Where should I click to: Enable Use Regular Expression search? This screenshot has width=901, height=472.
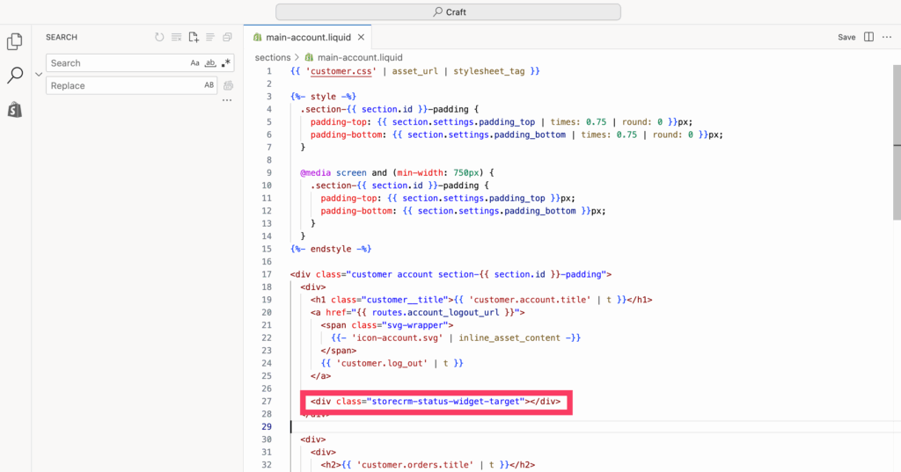225,63
